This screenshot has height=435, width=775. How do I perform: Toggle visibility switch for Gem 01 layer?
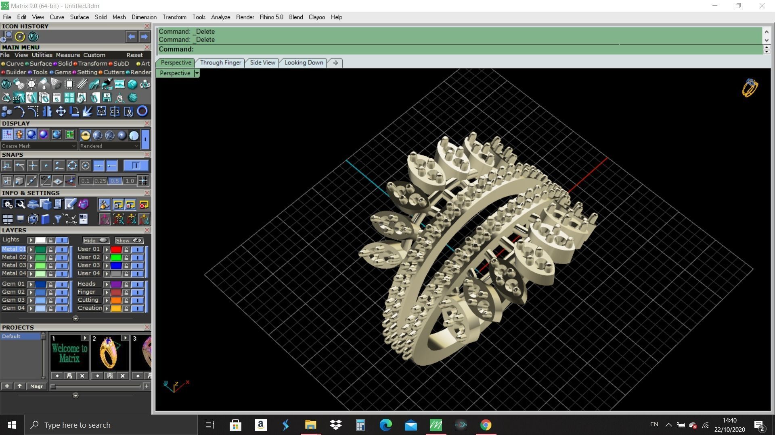coord(61,284)
